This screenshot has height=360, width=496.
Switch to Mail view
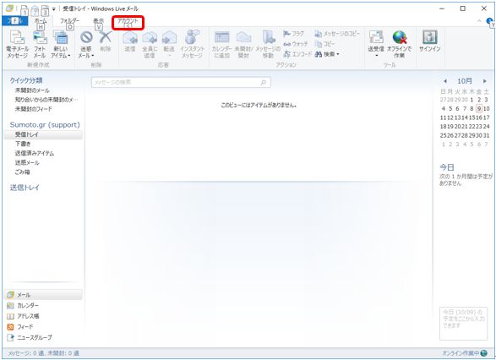[x=43, y=295]
